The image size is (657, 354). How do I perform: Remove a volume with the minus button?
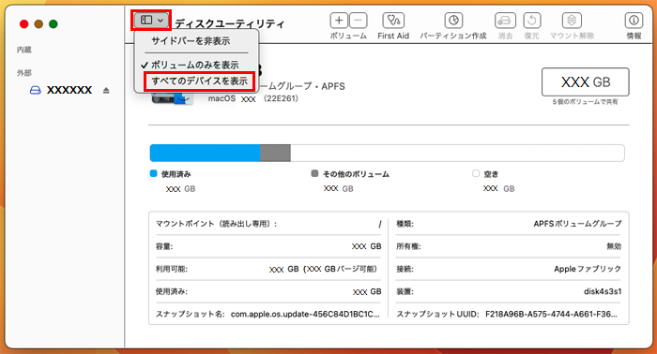[x=359, y=20]
